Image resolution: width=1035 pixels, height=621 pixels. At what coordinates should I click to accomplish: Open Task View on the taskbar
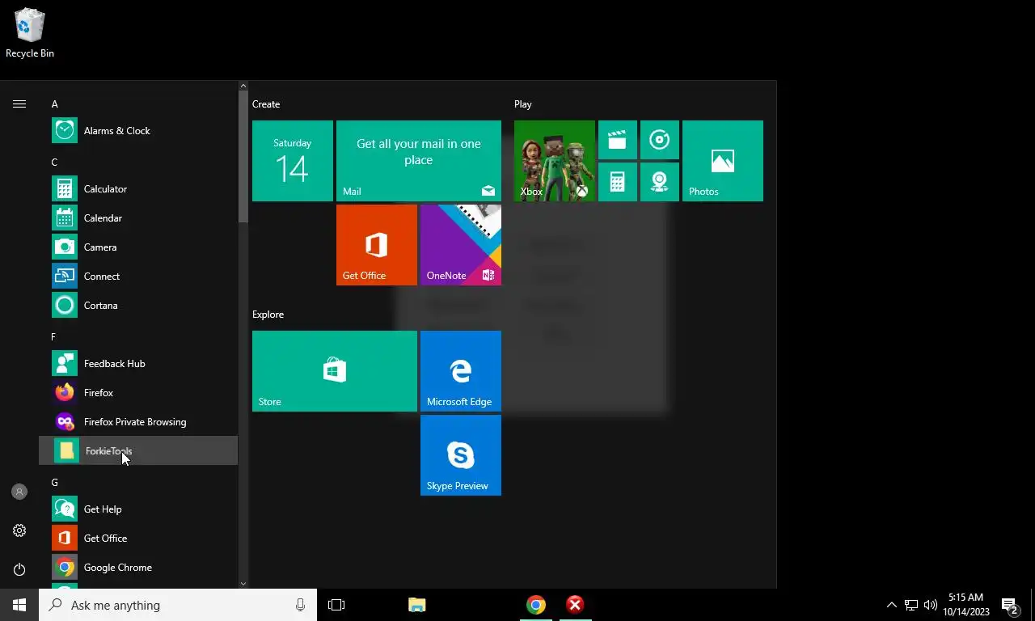(x=336, y=605)
